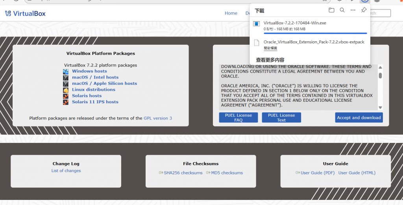Click license text scrollbar up arrow
This screenshot has height=205, width=403.
[380, 68]
